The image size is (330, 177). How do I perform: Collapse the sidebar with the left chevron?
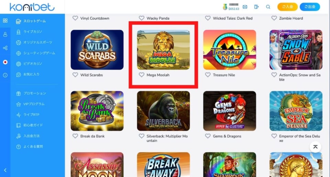(5, 170)
